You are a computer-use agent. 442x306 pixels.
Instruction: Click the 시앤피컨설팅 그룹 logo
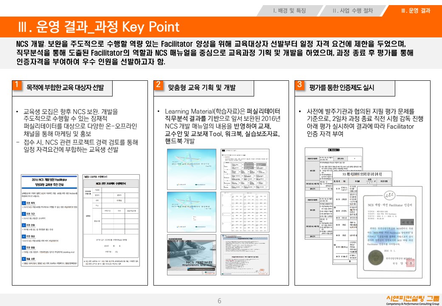[413, 300]
